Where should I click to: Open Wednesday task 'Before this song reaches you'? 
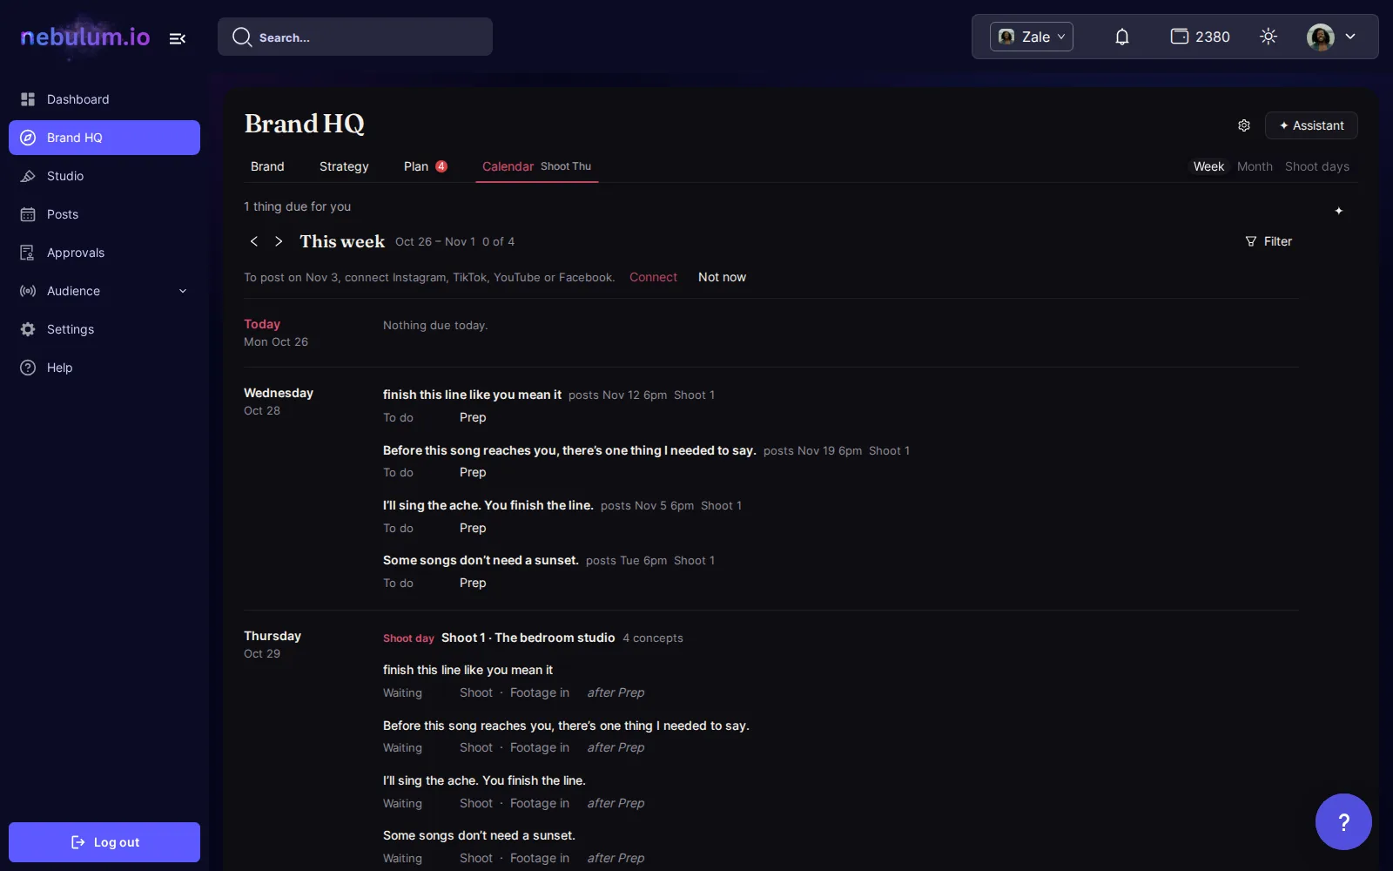[569, 450]
